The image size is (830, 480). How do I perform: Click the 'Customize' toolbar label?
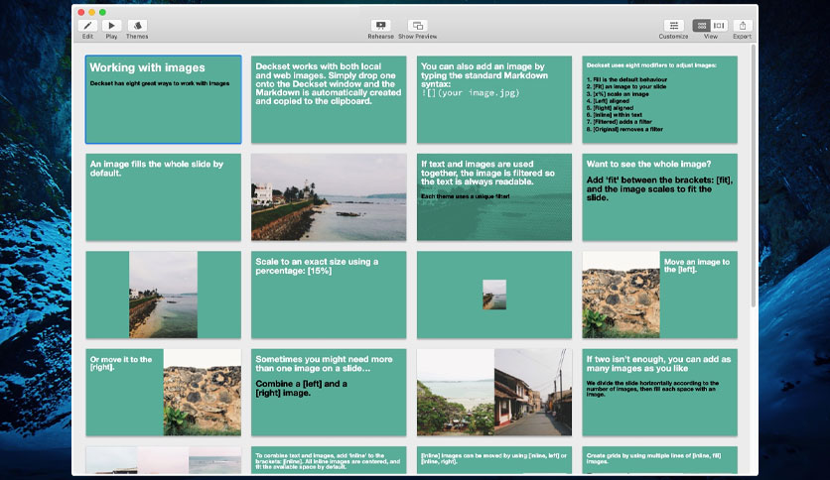[673, 37]
